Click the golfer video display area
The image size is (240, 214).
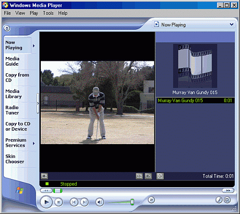[x=97, y=102]
